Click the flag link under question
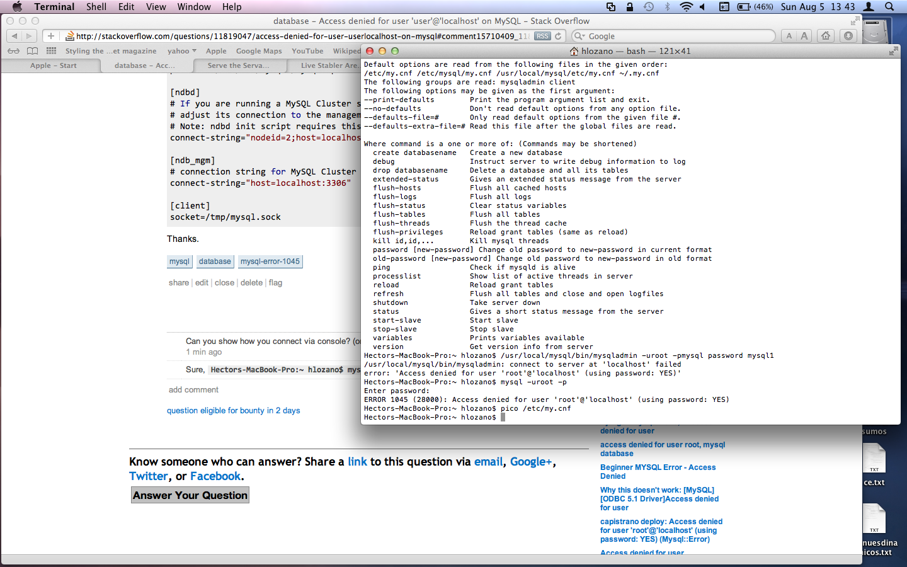 (x=275, y=283)
